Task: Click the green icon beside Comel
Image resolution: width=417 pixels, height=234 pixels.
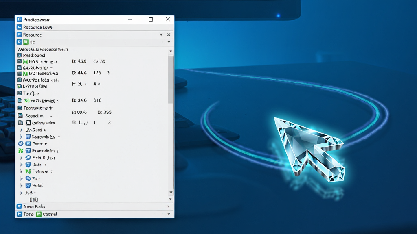Action: [39, 214]
